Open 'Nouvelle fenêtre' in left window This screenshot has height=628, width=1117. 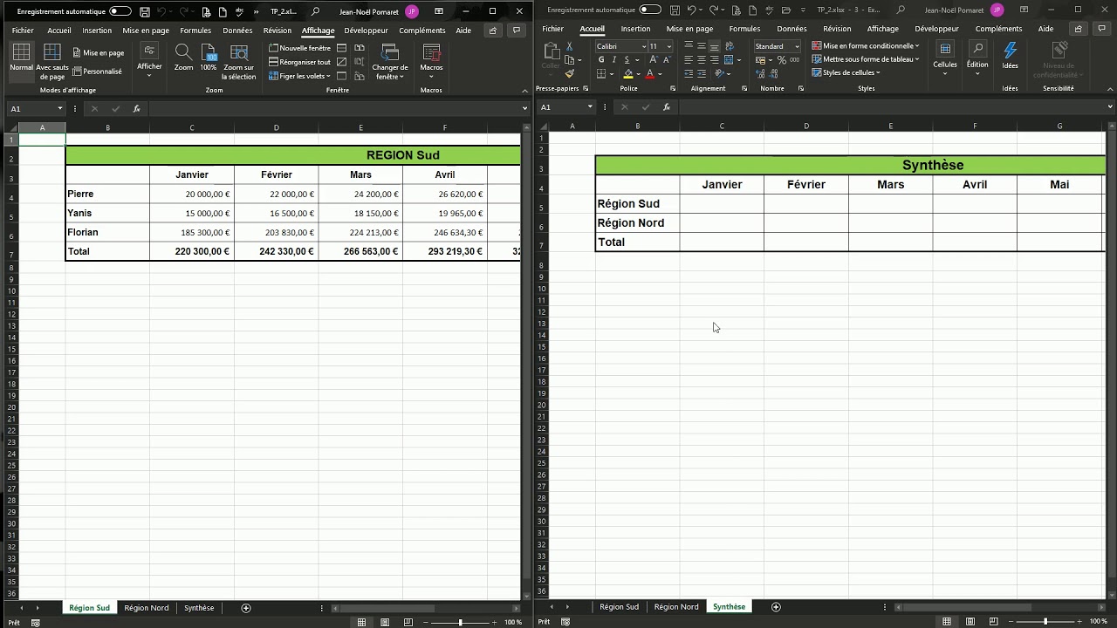pos(299,48)
